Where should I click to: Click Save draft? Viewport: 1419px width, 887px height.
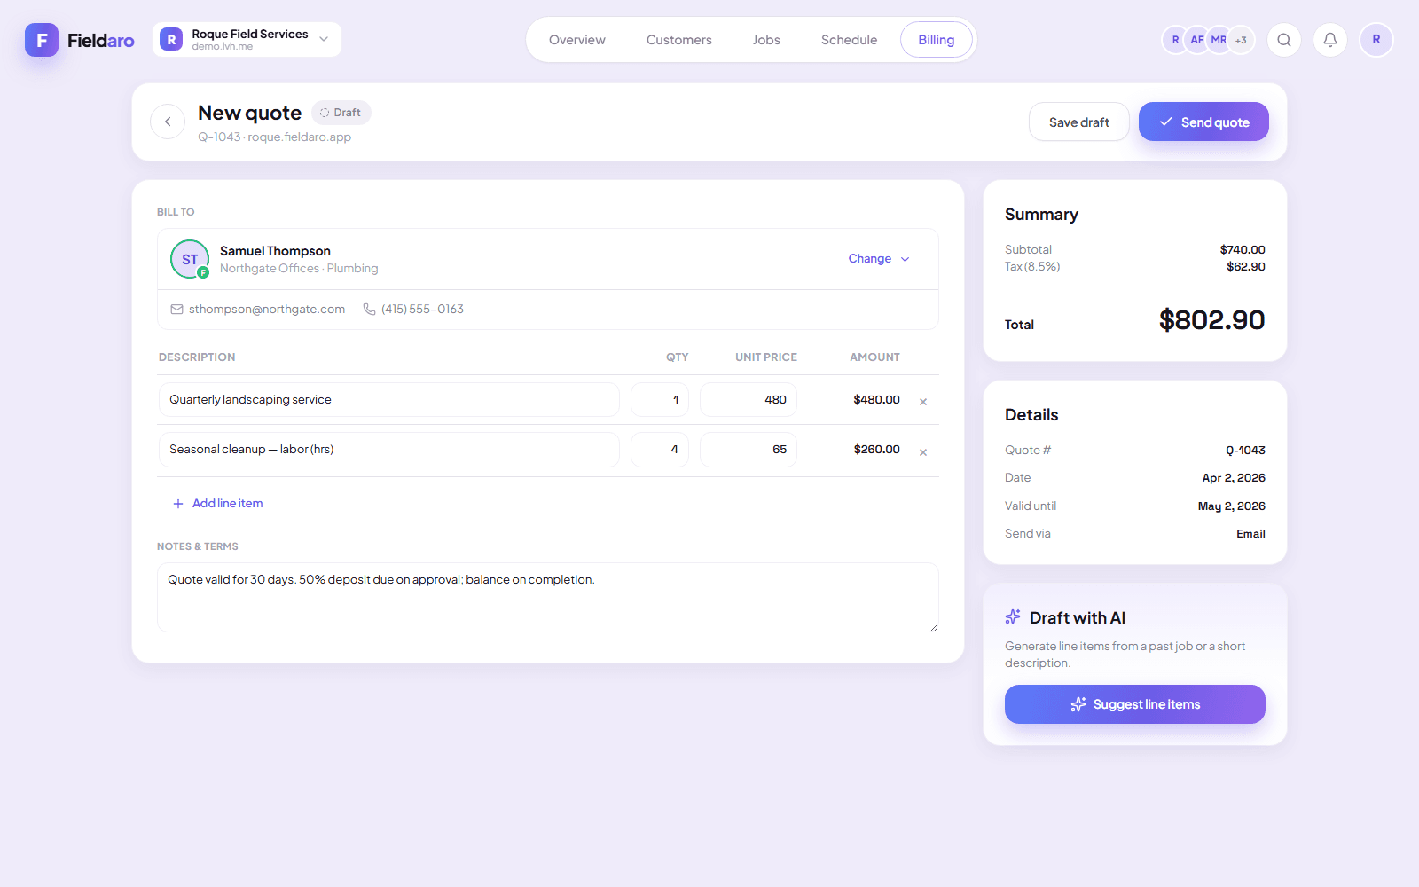pos(1079,122)
